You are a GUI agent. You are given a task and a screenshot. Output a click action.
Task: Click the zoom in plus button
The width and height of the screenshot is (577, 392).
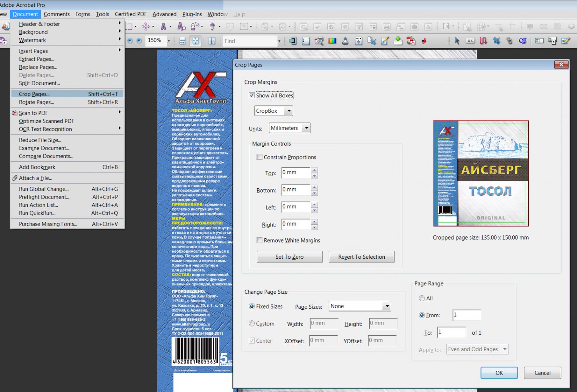click(139, 40)
